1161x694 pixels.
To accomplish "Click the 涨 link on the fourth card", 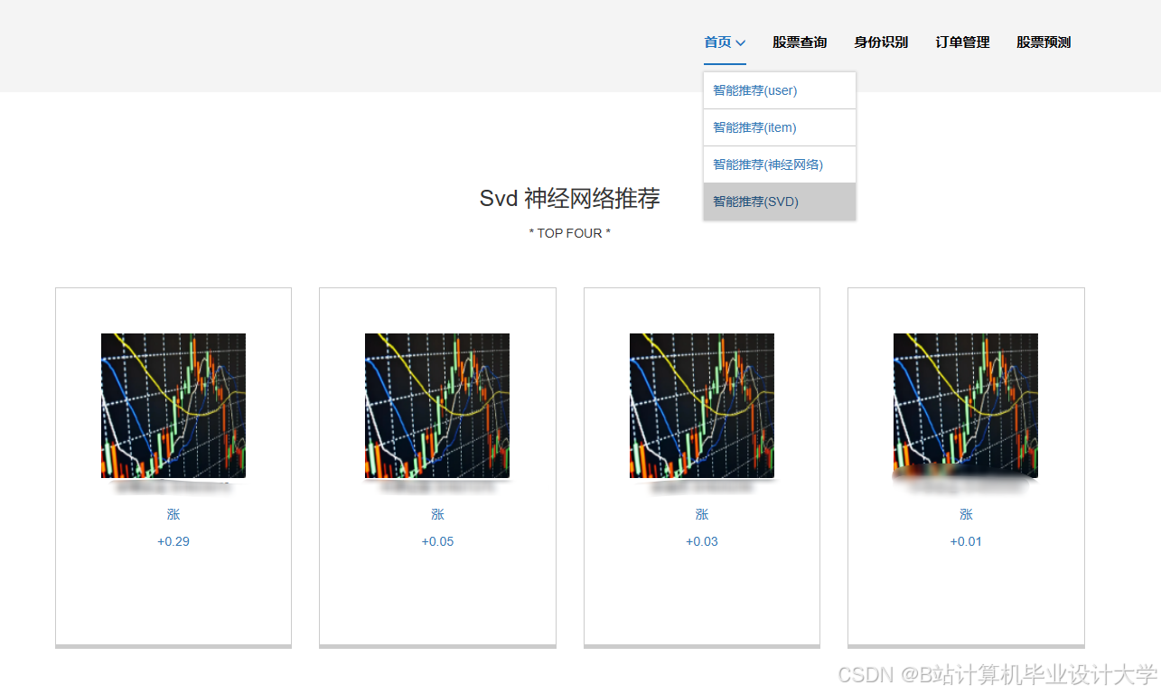I will point(965,514).
